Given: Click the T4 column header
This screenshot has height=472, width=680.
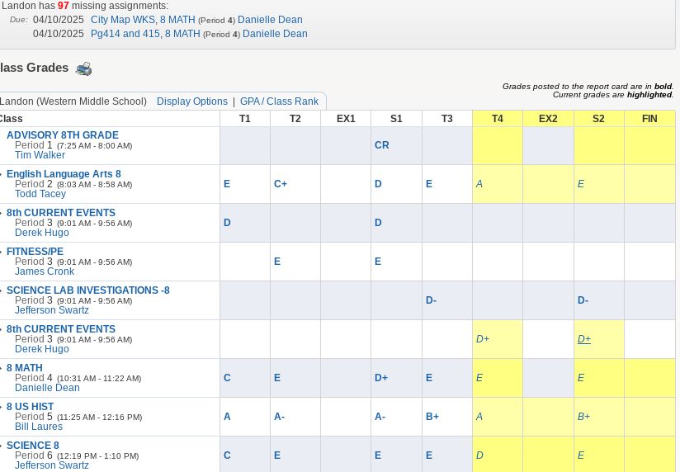Looking at the screenshot, I should (x=497, y=119).
